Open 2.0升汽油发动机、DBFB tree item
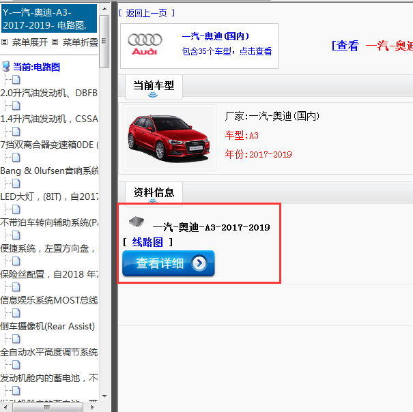Image resolution: width=413 pixels, height=412 pixels. click(x=49, y=93)
